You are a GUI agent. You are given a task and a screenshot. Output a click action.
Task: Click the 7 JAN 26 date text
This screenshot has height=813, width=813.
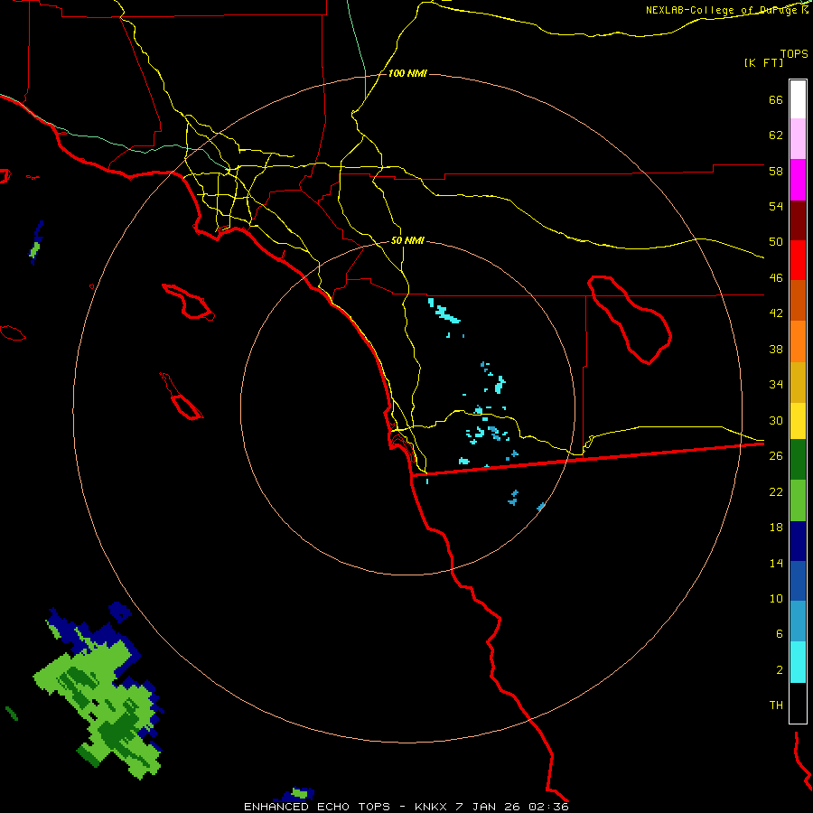click(x=488, y=807)
